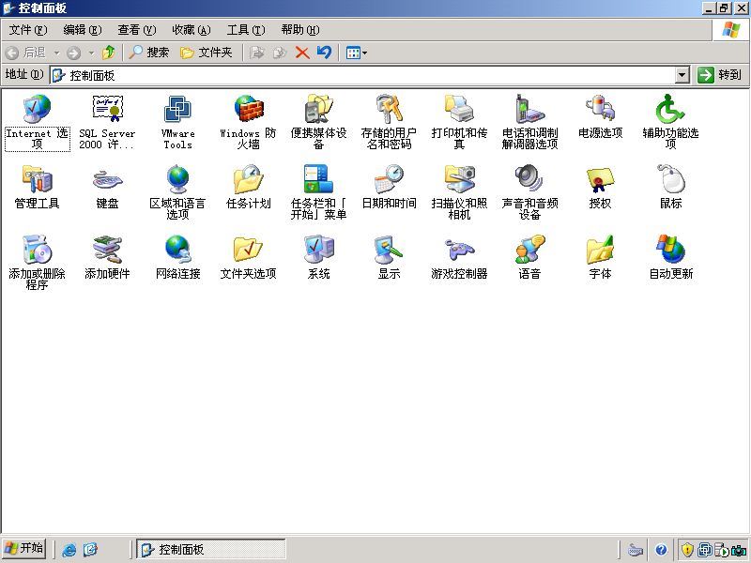
Task: Open the 帮助(H) menu
Action: coord(300,30)
